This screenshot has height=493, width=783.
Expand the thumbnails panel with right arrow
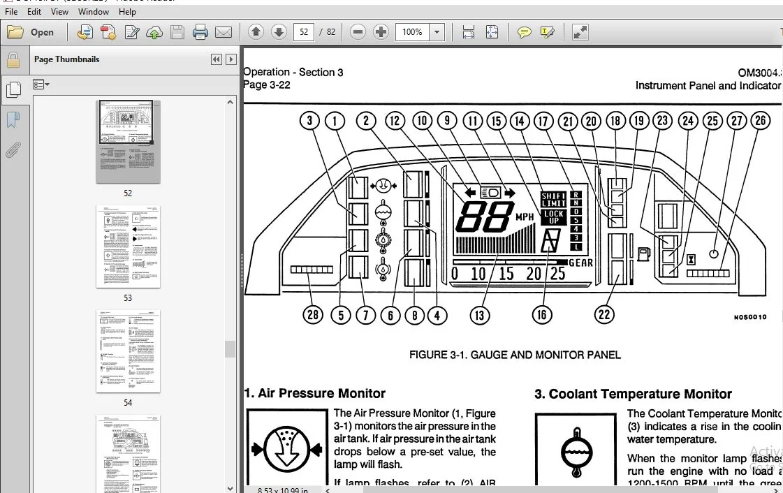tap(230, 59)
